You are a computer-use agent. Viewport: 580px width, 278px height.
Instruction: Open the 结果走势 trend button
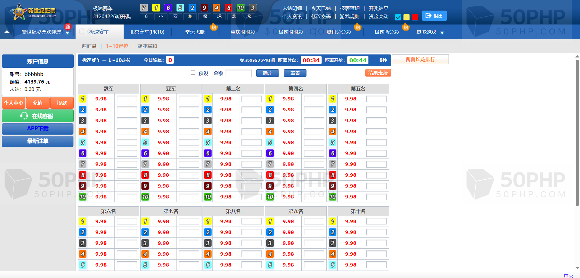pyautogui.click(x=378, y=73)
